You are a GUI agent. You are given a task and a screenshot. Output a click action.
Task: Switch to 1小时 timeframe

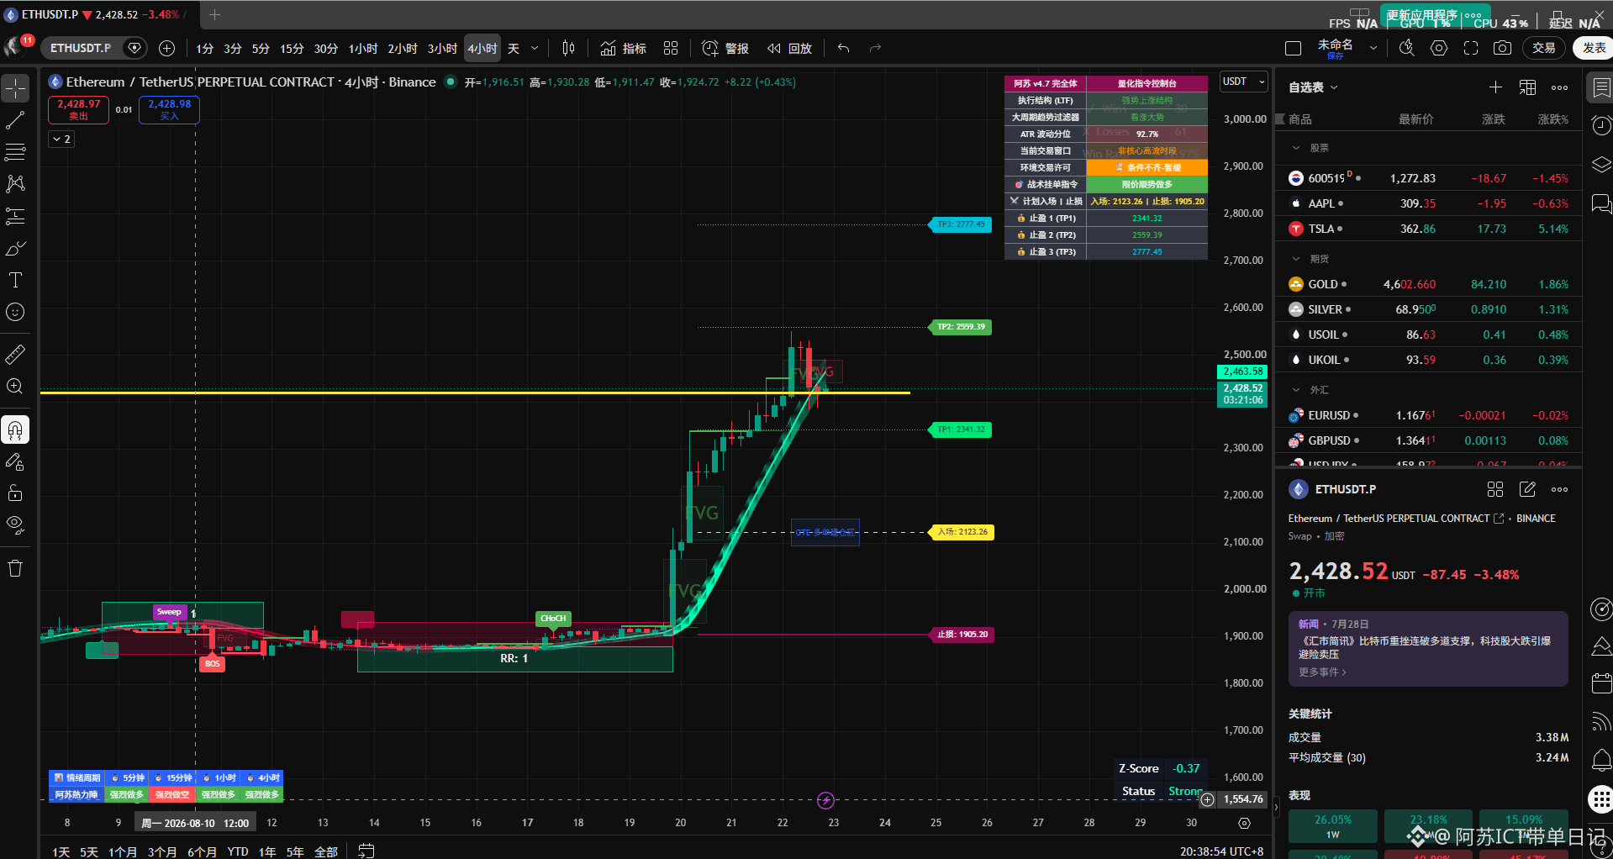pos(363,49)
